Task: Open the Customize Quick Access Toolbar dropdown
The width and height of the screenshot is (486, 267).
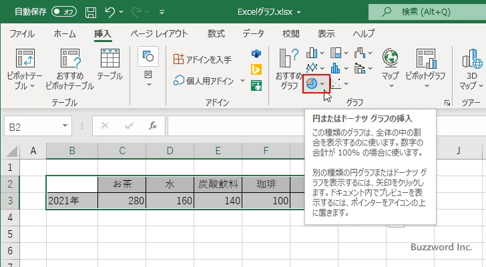Action: pos(162,12)
